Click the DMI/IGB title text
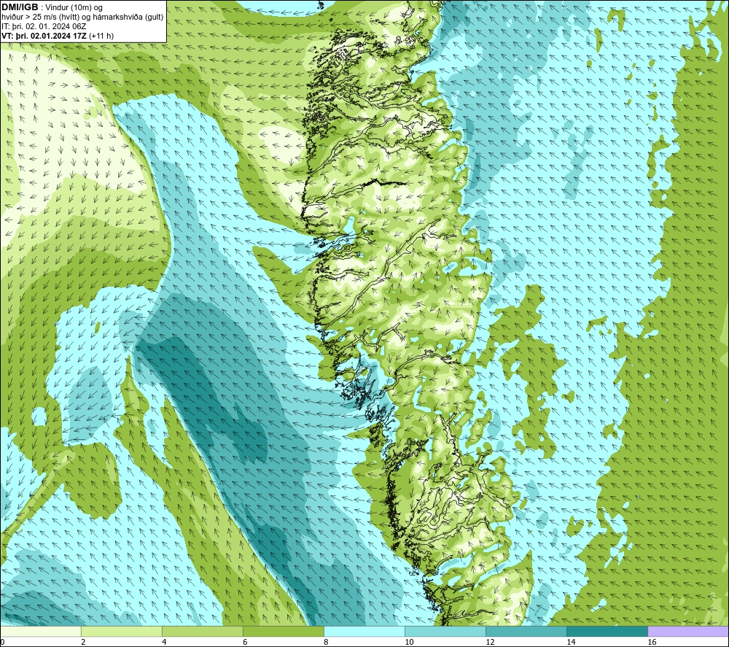729x647 pixels. (x=20, y=7)
